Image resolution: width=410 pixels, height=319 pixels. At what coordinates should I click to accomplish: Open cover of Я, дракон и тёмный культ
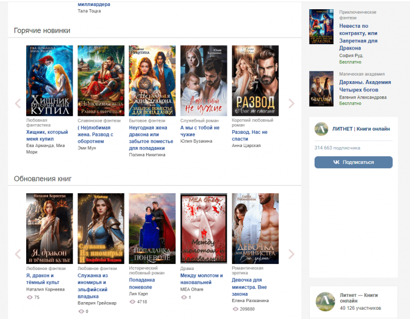click(x=50, y=229)
